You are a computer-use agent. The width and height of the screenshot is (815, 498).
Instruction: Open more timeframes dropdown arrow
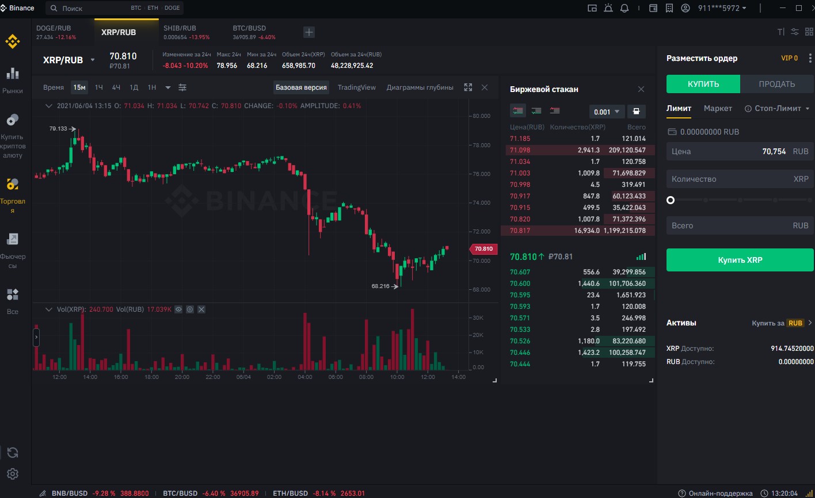coord(168,87)
